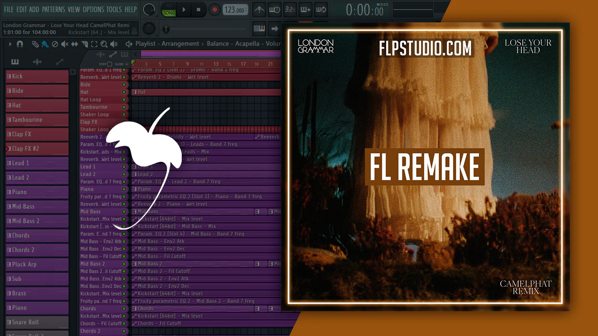
Task: Select the Snare Roll pattern
Action: [37, 322]
